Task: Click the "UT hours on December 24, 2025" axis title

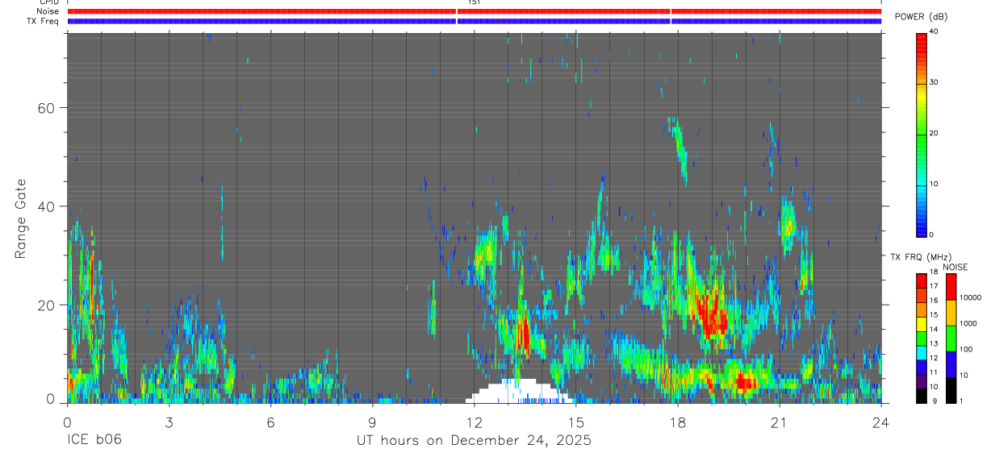Action: point(474,441)
